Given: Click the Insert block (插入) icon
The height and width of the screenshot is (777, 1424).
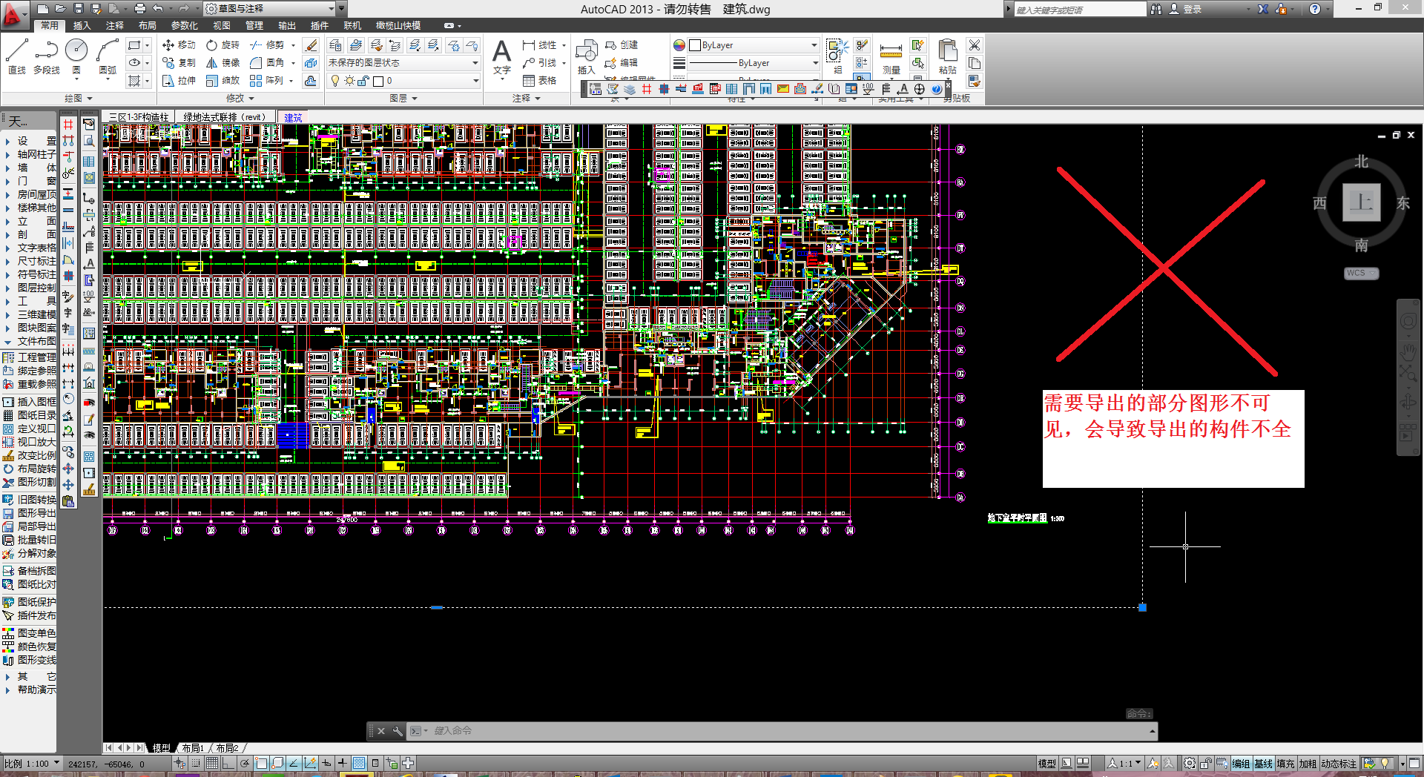Looking at the screenshot, I should (x=587, y=56).
